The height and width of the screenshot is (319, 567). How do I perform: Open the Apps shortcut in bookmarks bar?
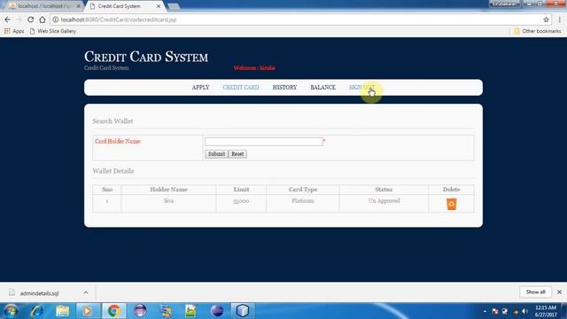coord(14,31)
